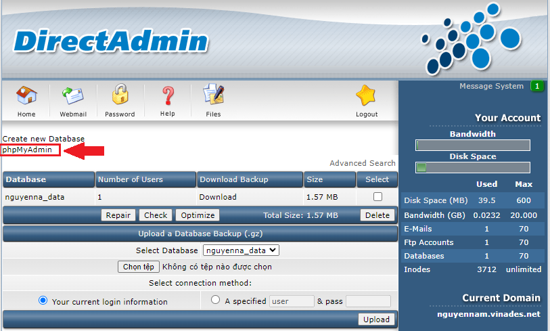Select Your current login information radio
The width and height of the screenshot is (550, 331).
(x=43, y=301)
